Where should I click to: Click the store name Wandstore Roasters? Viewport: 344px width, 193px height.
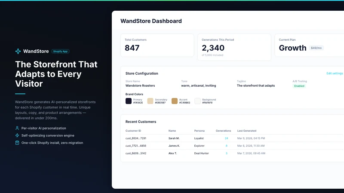(140, 85)
